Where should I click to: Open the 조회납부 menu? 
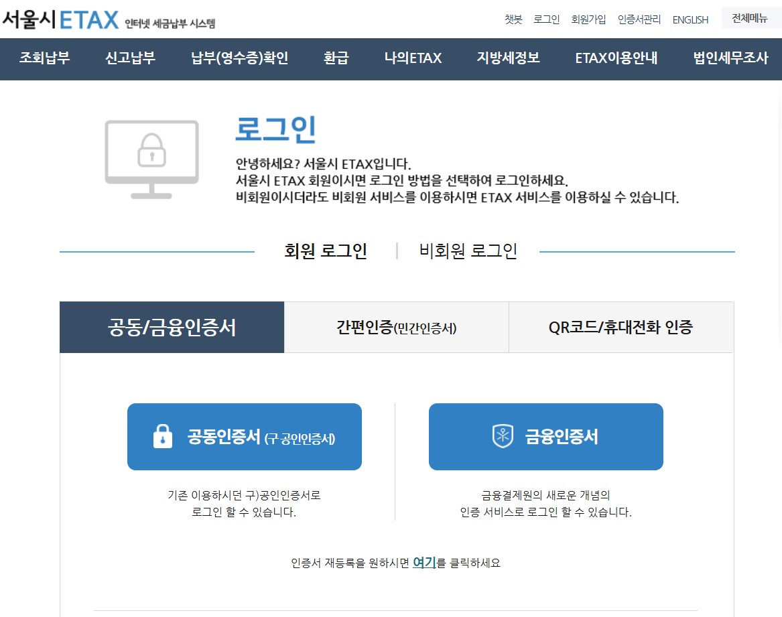tap(44, 59)
